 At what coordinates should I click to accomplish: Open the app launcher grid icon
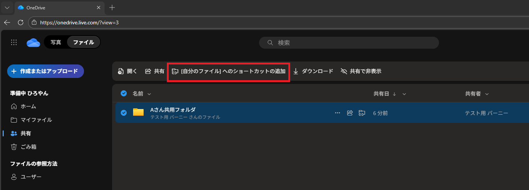(14, 42)
